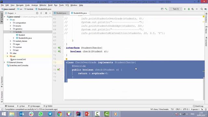The width and height of the screenshot is (208, 117).
Task: Open File Explorer from the taskbar
Action: coord(12,114)
